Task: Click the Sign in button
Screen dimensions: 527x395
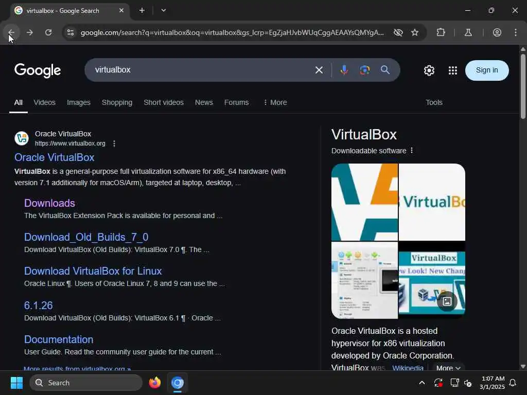Action: [x=487, y=70]
